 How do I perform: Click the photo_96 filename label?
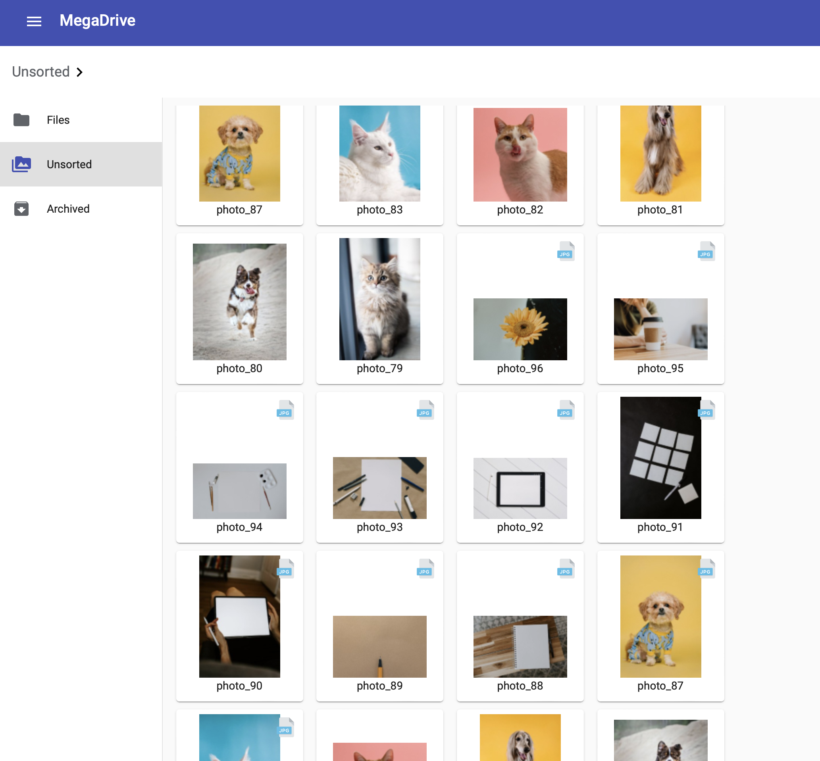coord(520,368)
